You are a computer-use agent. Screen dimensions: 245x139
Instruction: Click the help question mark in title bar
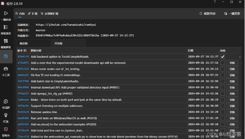(x=215, y=2)
